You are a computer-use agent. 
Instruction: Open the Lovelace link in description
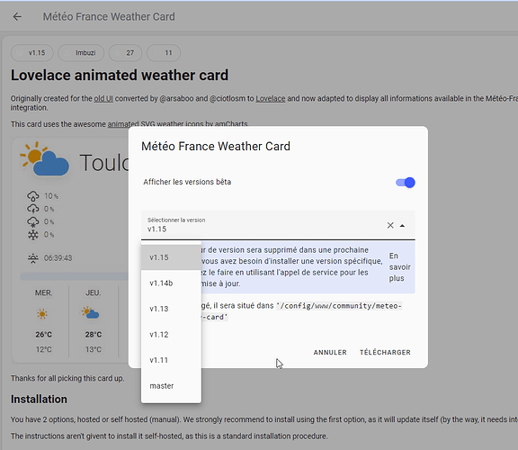pos(270,98)
